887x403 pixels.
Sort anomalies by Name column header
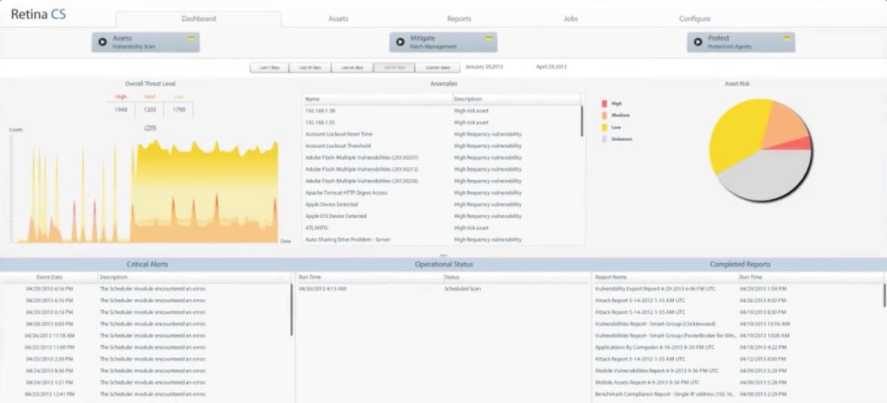coord(377,99)
